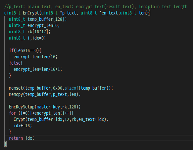The height and width of the screenshot is (150, 193).
Task: Click the EncKeySetup call
Action: 45,107
